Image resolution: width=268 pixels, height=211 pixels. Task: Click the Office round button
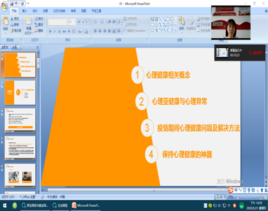[x=4, y=6]
